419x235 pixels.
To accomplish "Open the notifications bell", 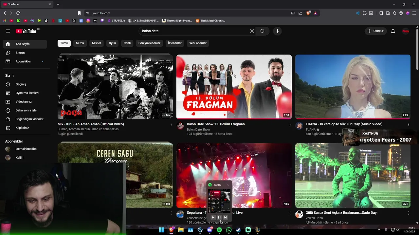I will [x=393, y=31].
